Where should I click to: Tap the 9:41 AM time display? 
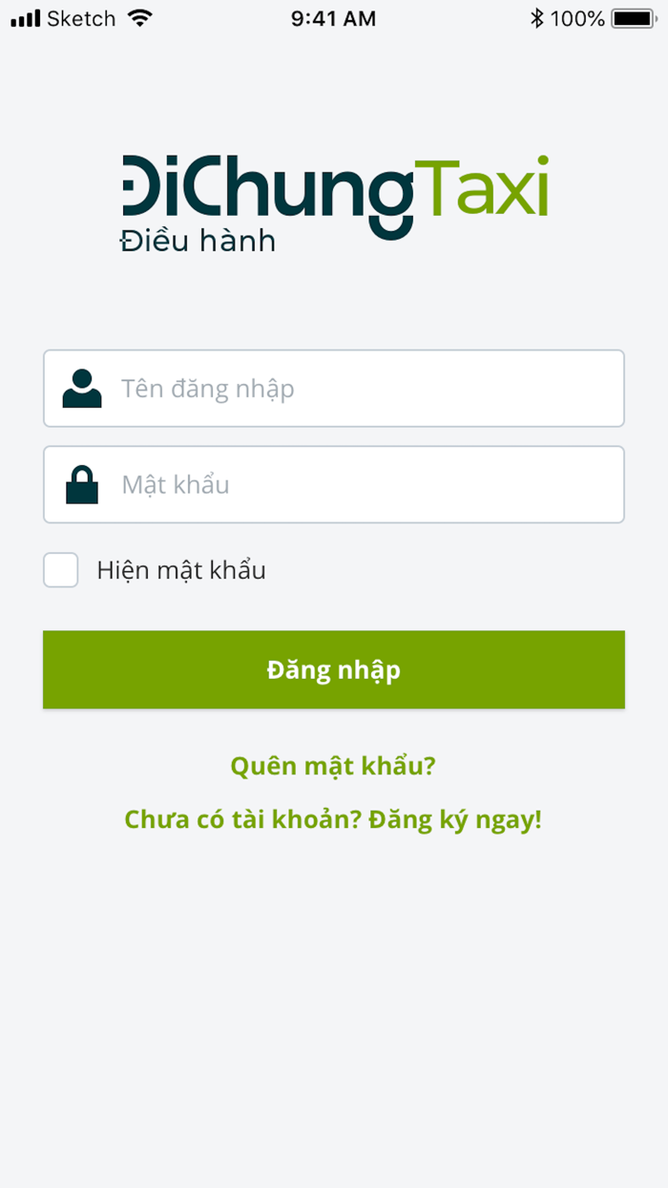pos(333,16)
